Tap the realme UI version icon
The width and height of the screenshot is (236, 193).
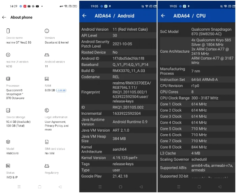pyautogui.click(x=8, y=55)
